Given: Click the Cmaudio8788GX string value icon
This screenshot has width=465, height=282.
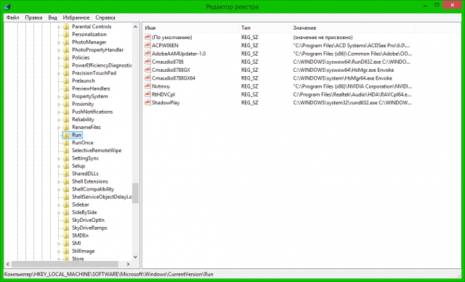Looking at the screenshot, I should pos(147,70).
